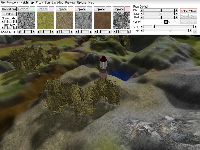The height and width of the screenshot is (150, 200).
Task: Select the brown soil texture thumbnail
Action: tap(103, 20)
